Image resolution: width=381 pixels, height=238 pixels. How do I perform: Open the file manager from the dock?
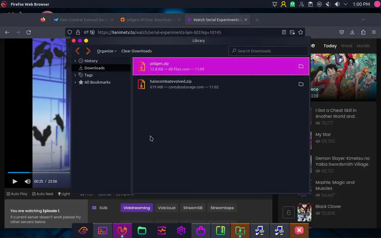point(142,231)
